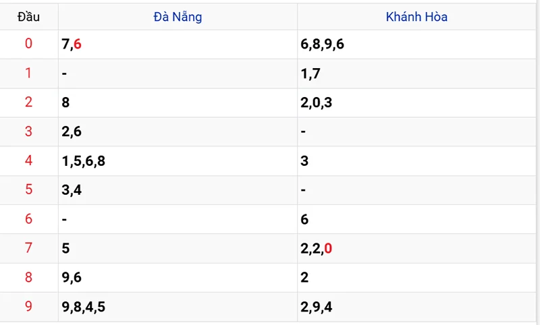This screenshot has width=540, height=325.
Task: Open the Đà Nẵng column header link
Action: tap(178, 17)
